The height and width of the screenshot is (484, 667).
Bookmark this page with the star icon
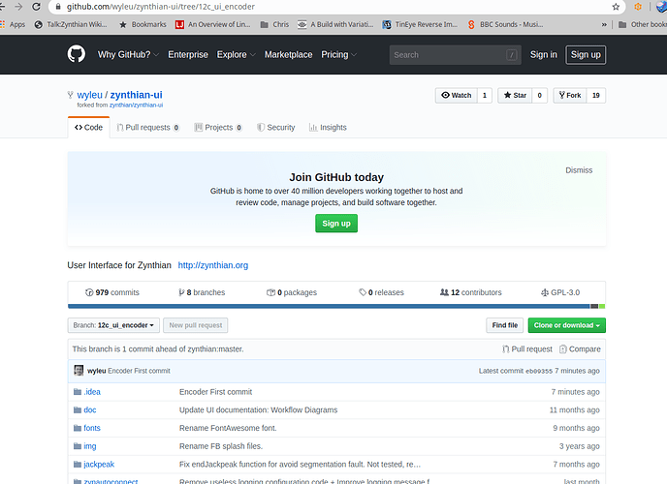coord(616,7)
